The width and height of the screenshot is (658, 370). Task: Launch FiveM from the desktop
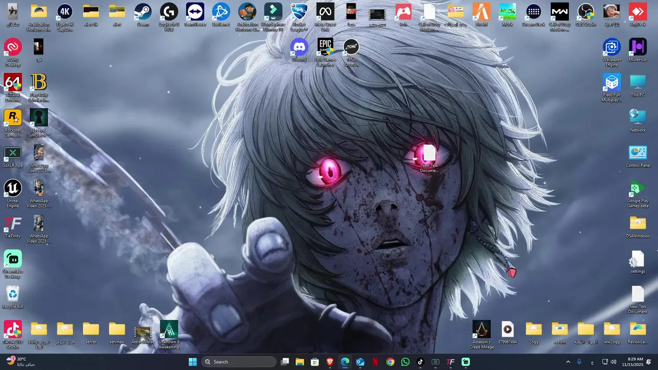481,15
